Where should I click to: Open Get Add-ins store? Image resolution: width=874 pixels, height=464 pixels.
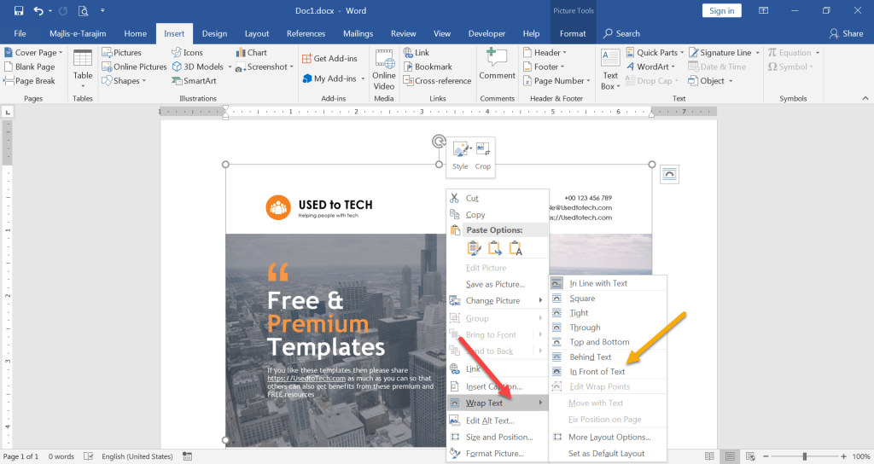pos(329,59)
